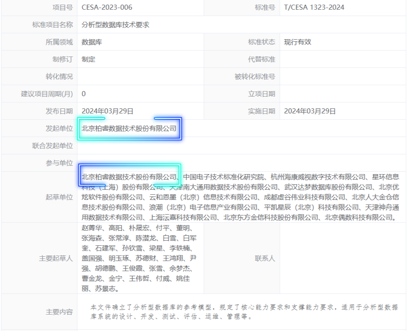The height and width of the screenshot is (331, 409).
Task: Click the 项目号 label
Action: click(62, 7)
